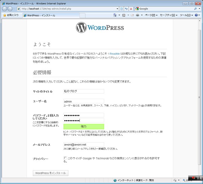This screenshot has height=184, width=203.
Task: Expand the address bar history dropdown
Action: 117,9
